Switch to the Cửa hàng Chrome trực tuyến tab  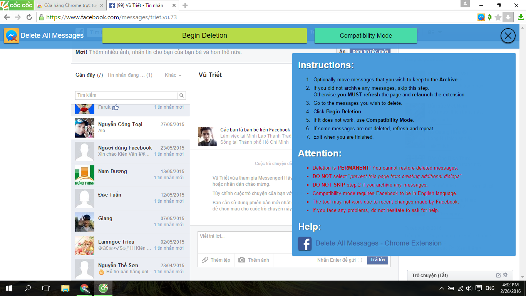[x=70, y=5]
